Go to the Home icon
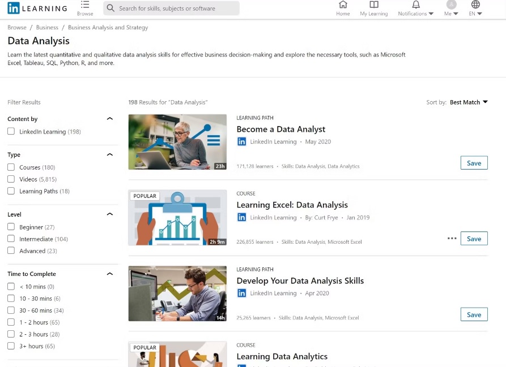 pos(343,5)
